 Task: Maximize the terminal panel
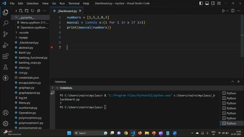pyautogui.click(x=233, y=81)
